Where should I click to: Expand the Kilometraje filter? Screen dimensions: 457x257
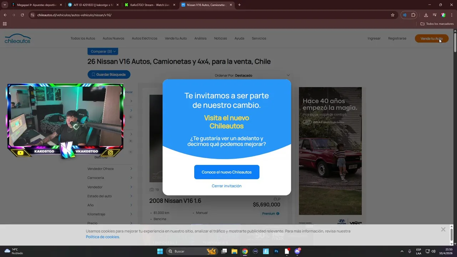click(x=110, y=214)
